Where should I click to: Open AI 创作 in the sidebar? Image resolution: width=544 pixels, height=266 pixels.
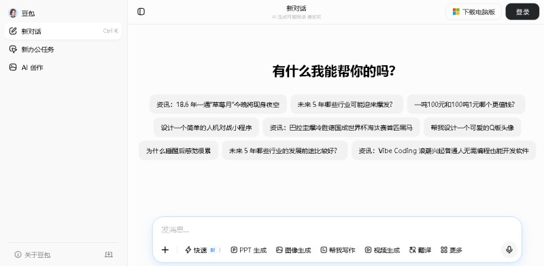tap(63, 67)
